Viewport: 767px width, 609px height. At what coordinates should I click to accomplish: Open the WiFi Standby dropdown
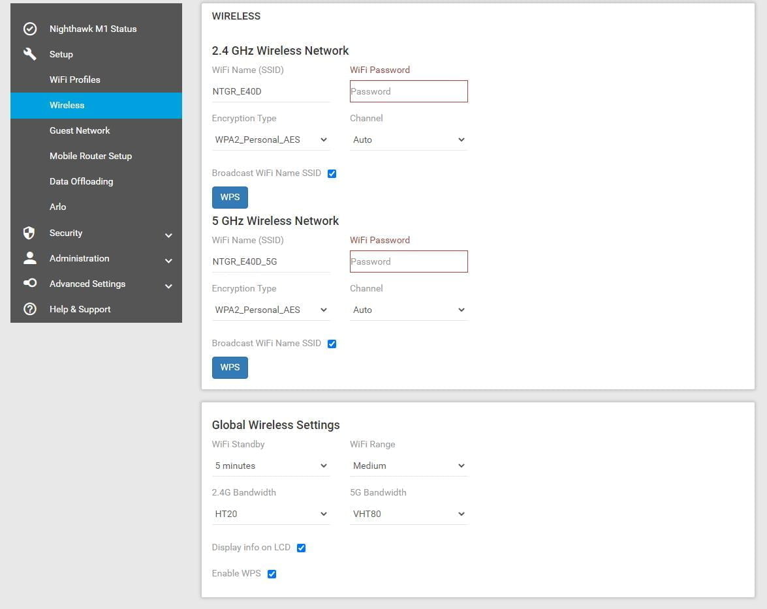pos(271,466)
